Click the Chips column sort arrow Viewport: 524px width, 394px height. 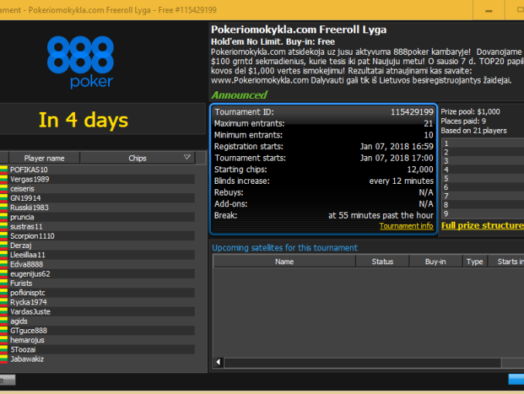189,158
